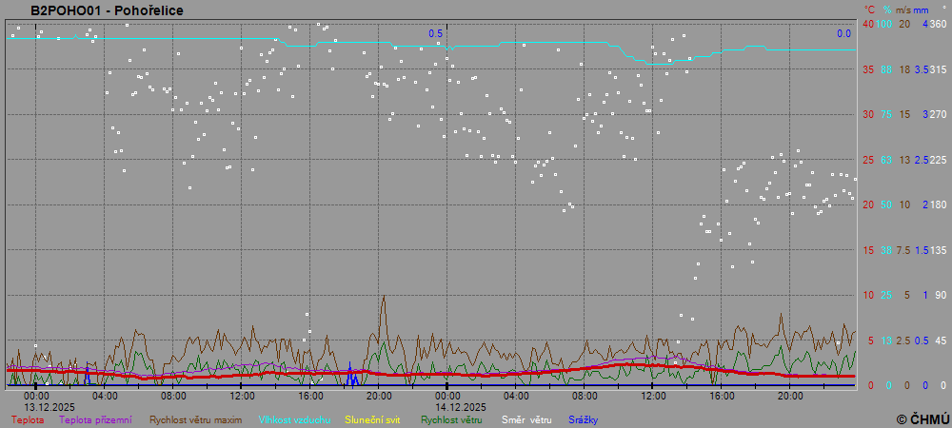The width and height of the screenshot is (952, 428).
Task: Click the blue 0.0 precipitation total label
Action: coord(843,33)
